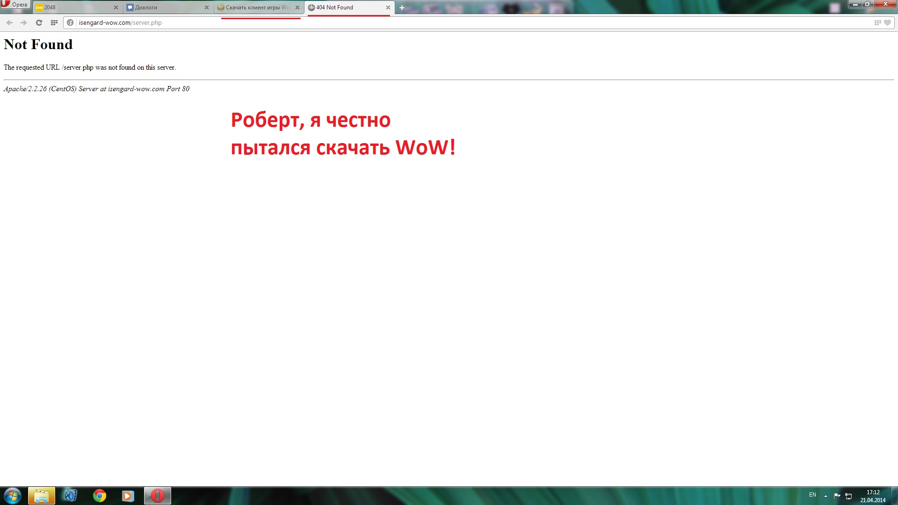This screenshot has height=505, width=898.
Task: Add page to bookmarks with heart icon
Action: pos(887,22)
